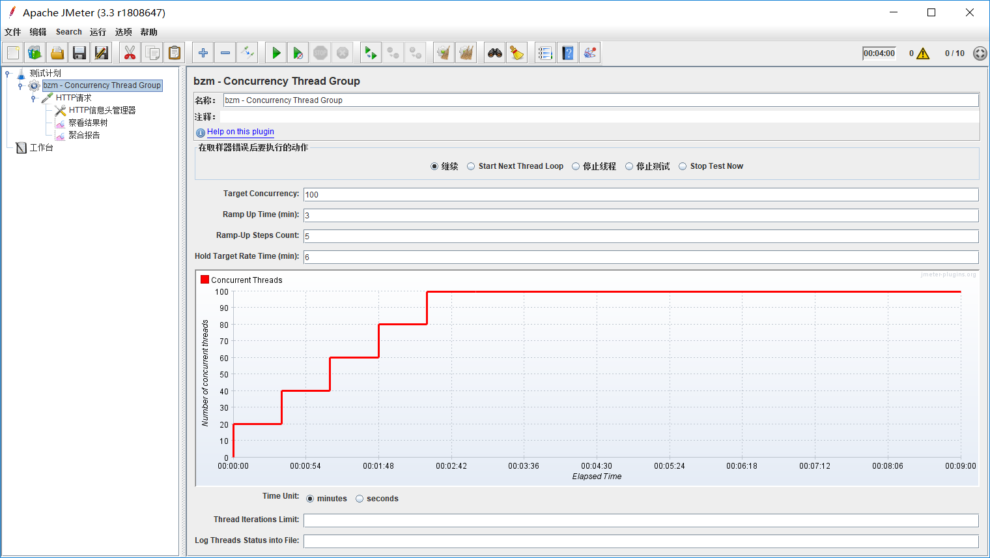
Task: Select 聚合报告 listener in tree
Action: [x=84, y=135]
